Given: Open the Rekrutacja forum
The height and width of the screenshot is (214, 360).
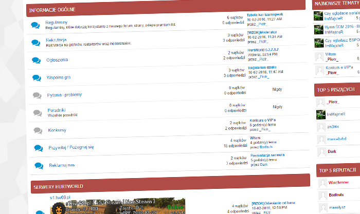Looking at the screenshot, I should click(x=56, y=40).
